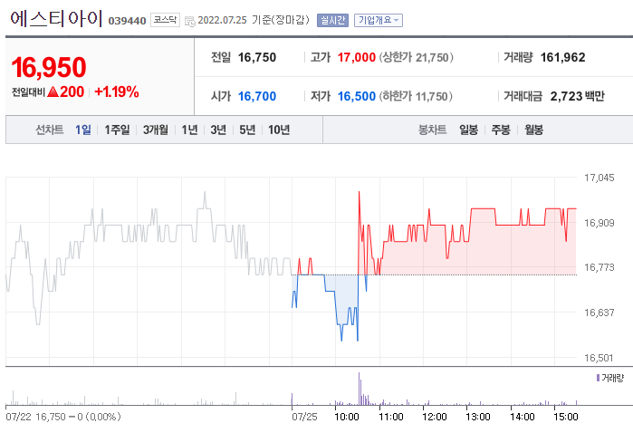This screenshot has width=633, height=433.
Task: Click the 07/25 date axis label
Action: tap(304, 417)
